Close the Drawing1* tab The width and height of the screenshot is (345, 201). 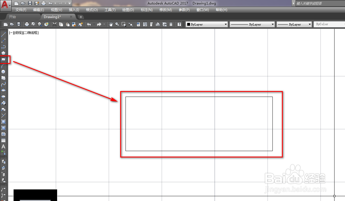71,17
